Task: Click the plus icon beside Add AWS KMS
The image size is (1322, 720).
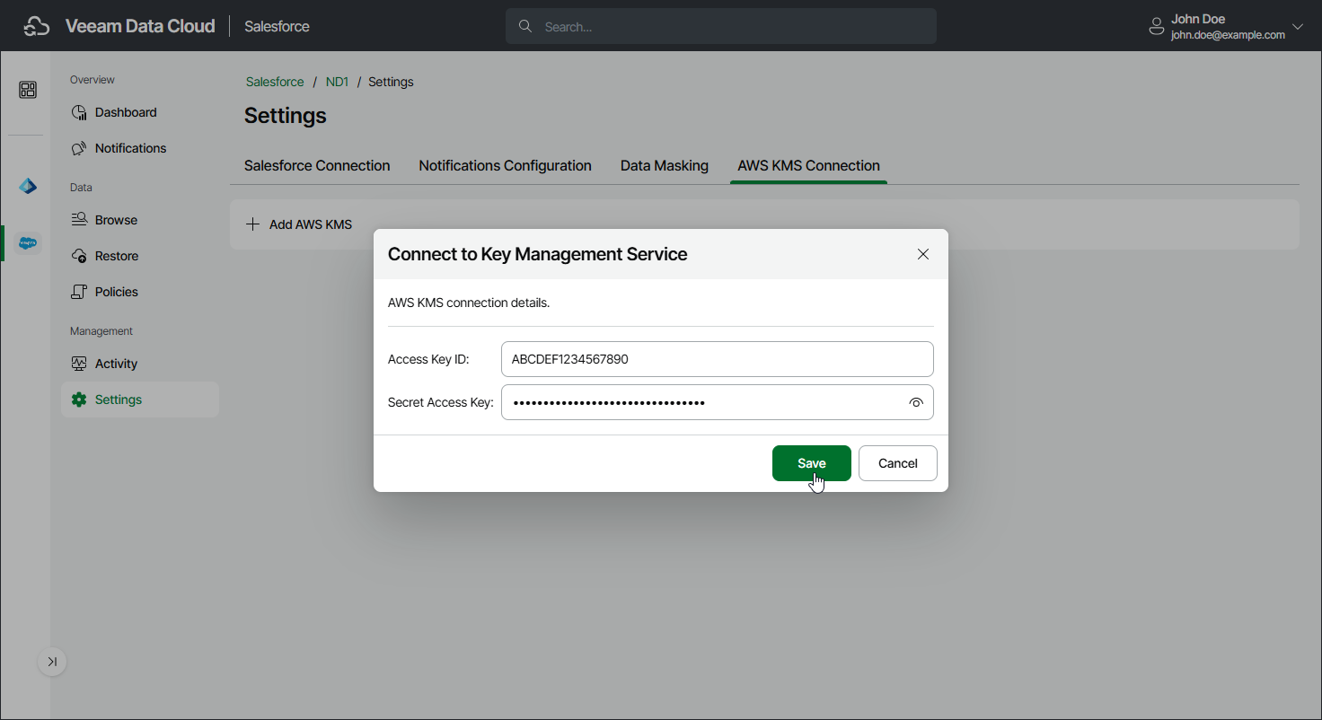Action: 253,224
